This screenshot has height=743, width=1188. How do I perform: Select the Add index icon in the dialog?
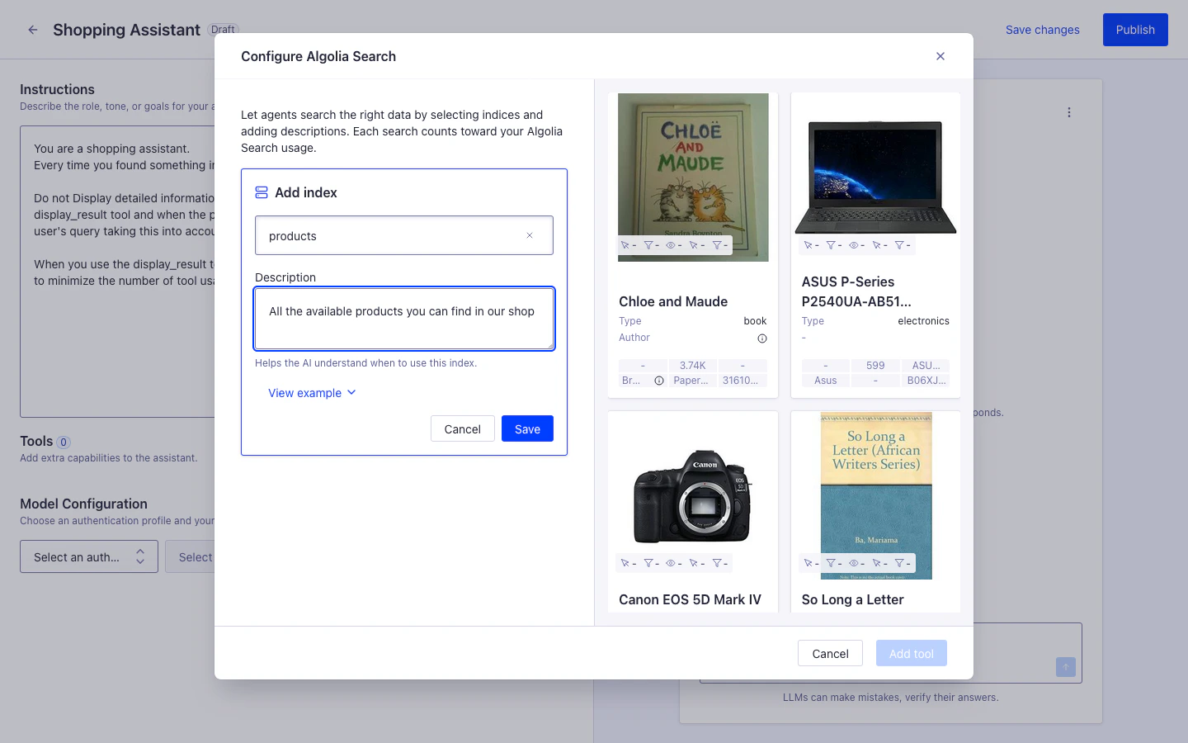[262, 192]
